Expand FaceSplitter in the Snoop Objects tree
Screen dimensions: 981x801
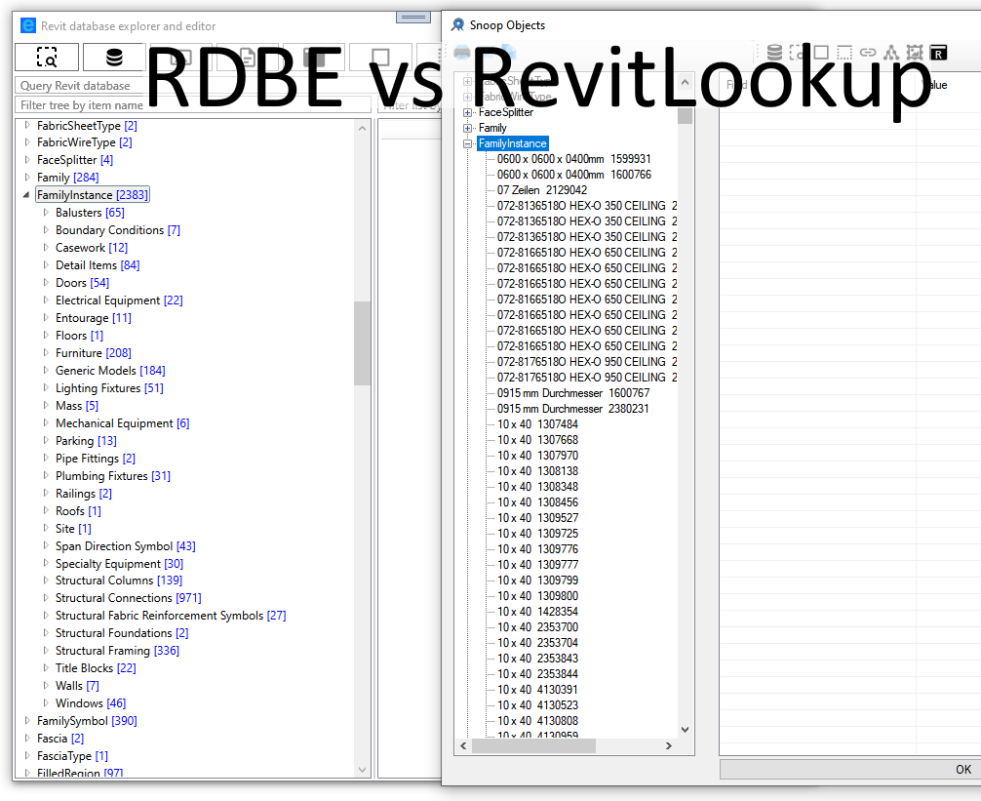[467, 112]
